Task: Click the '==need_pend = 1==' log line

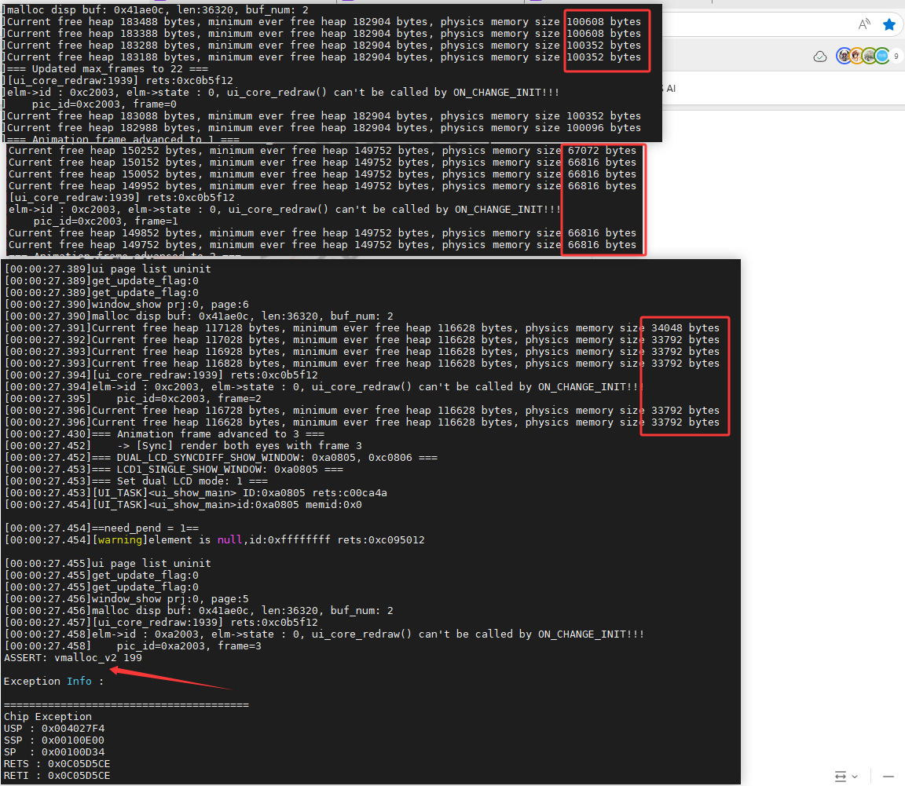Action: pyautogui.click(x=101, y=528)
